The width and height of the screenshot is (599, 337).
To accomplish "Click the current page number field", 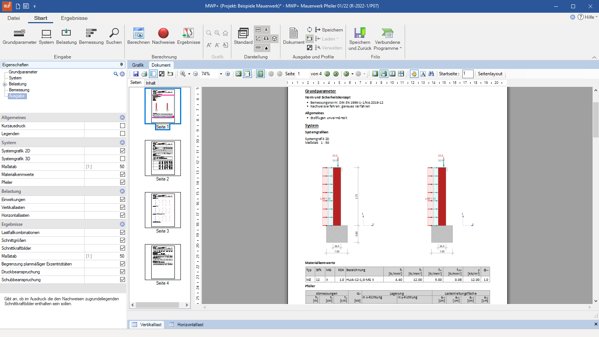I will [x=302, y=74].
